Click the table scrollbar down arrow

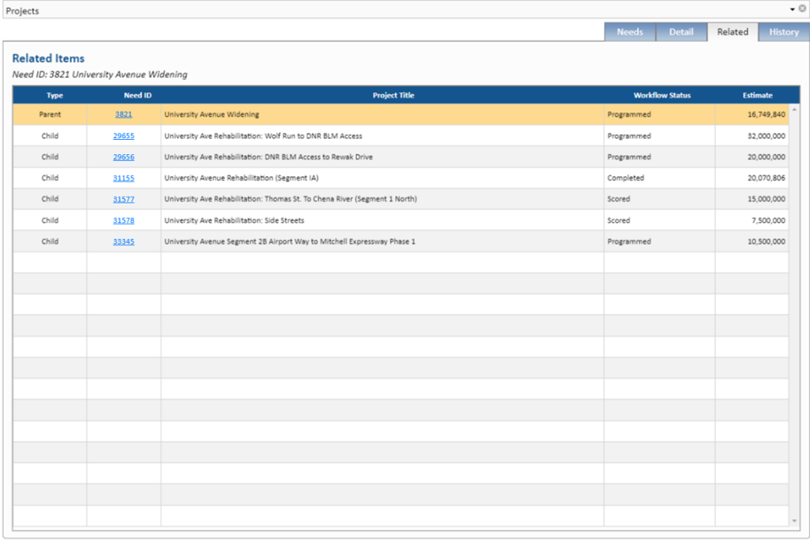click(795, 522)
